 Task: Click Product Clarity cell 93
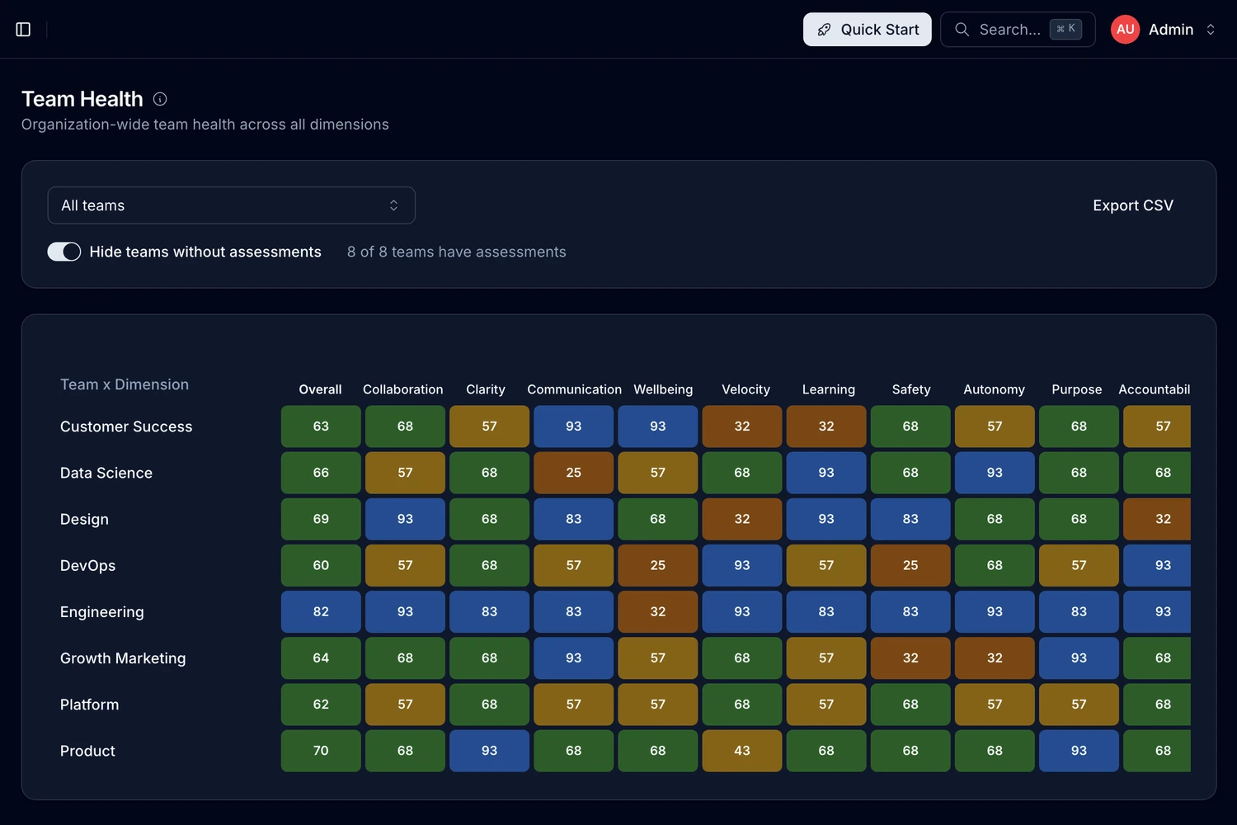coord(489,751)
